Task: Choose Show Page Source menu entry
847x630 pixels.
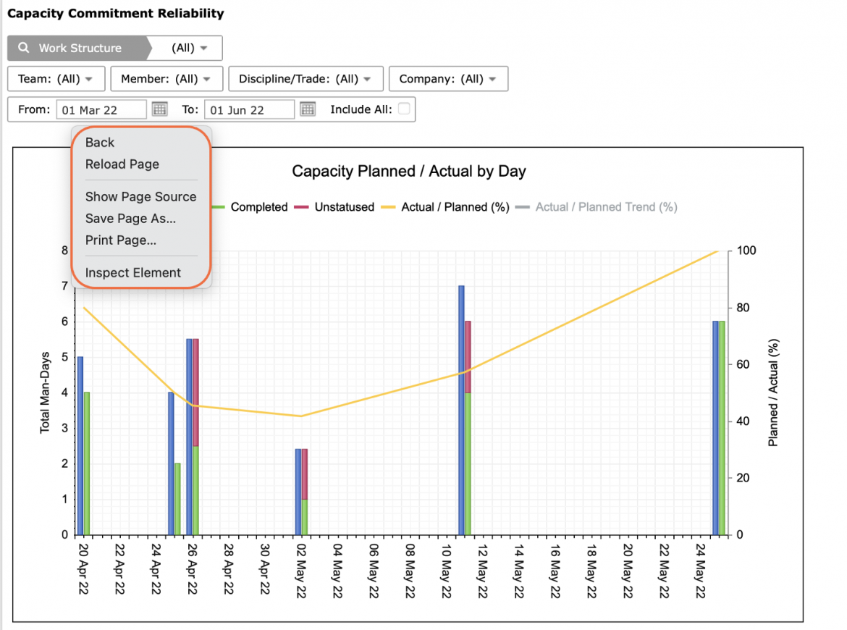Action: pyautogui.click(x=140, y=197)
